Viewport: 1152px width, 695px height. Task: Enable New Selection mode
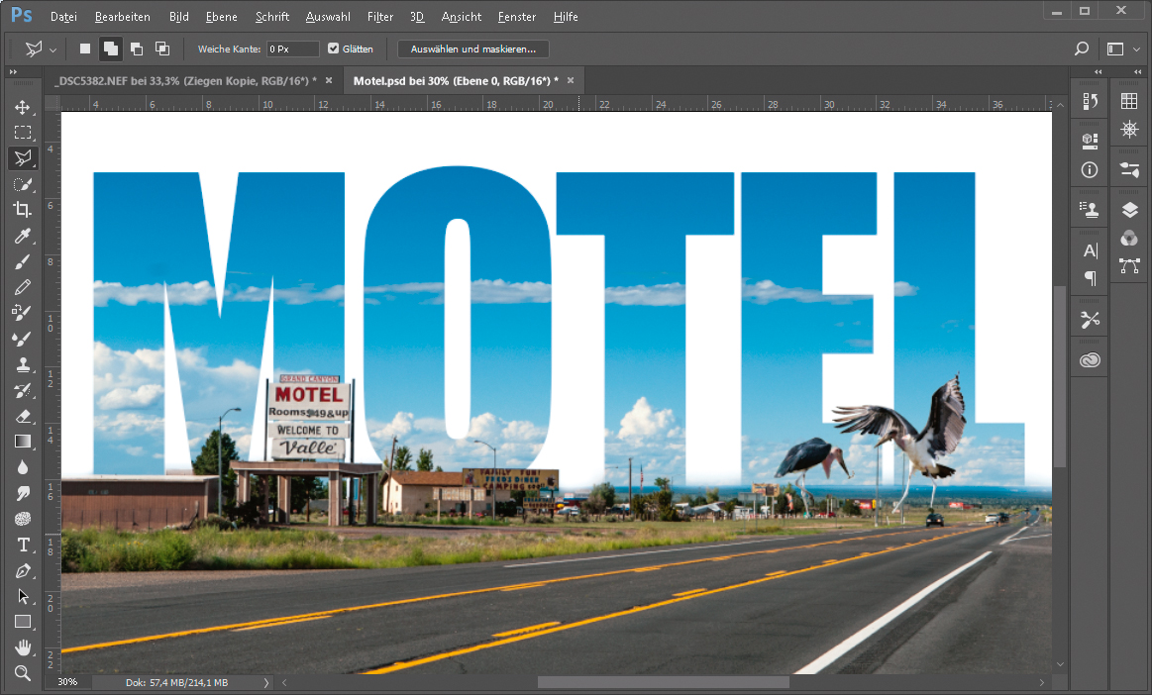85,49
